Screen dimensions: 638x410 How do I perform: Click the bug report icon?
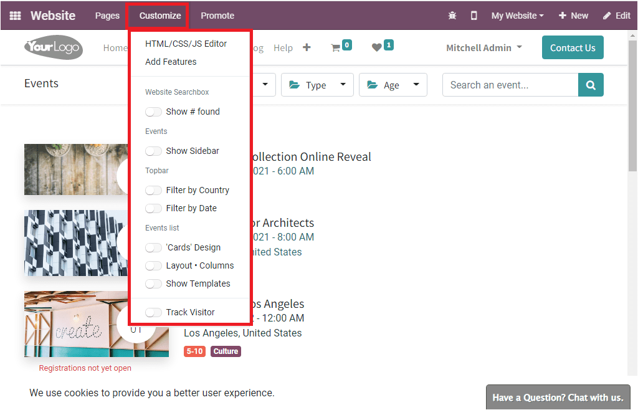click(452, 15)
